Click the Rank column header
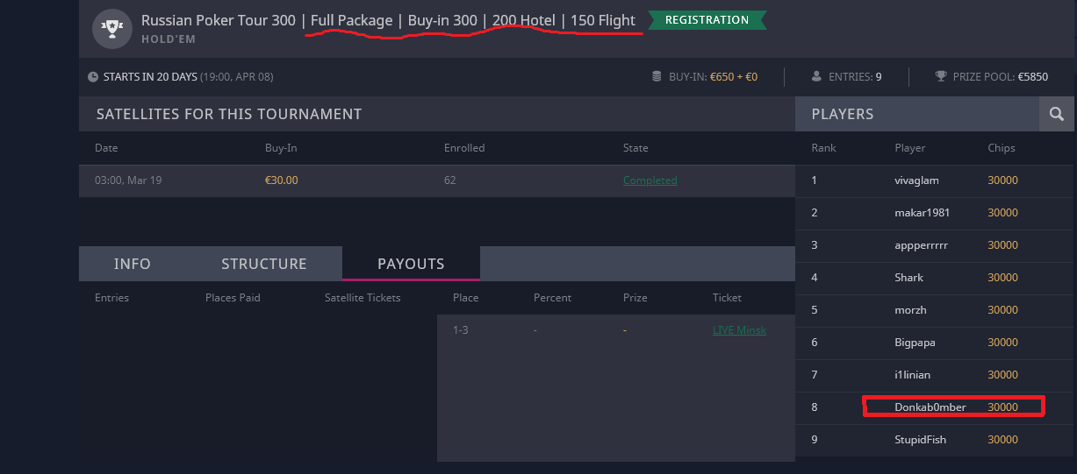1077x474 pixels. tap(824, 148)
